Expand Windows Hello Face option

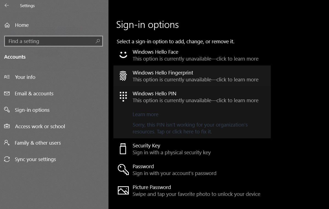tap(192, 55)
